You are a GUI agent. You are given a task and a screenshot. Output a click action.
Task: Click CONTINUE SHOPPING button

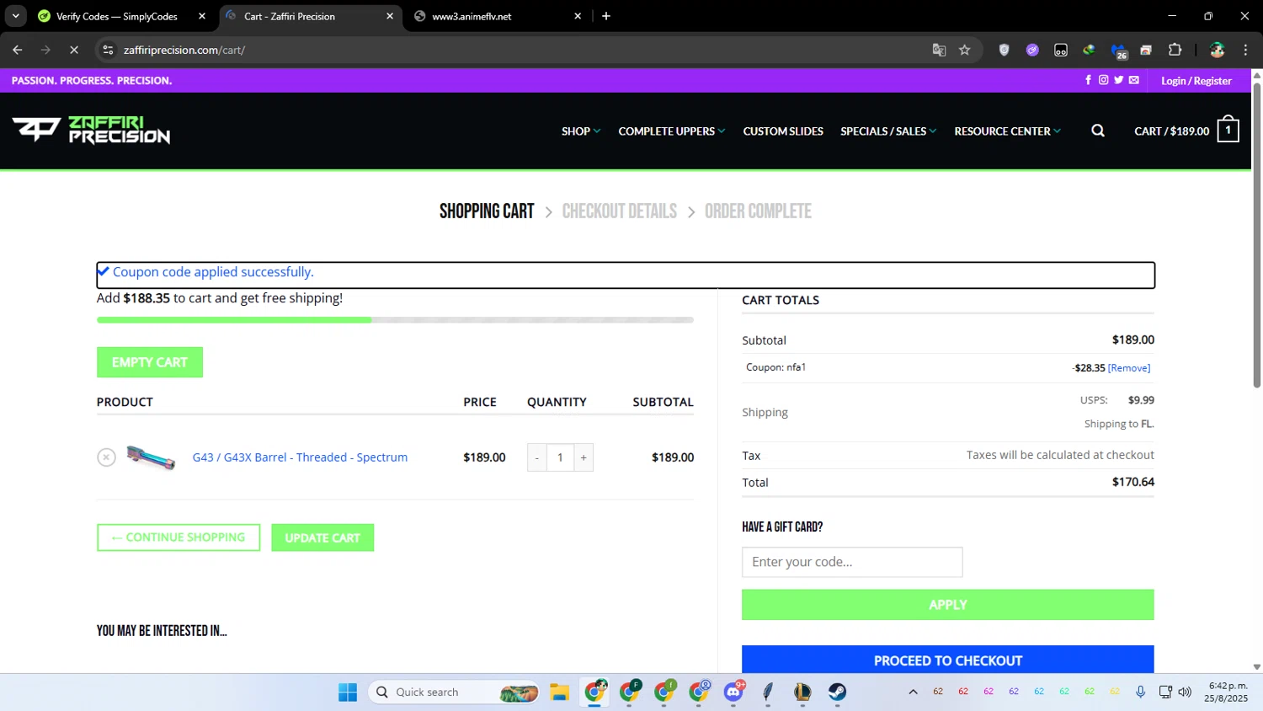pyautogui.click(x=179, y=537)
